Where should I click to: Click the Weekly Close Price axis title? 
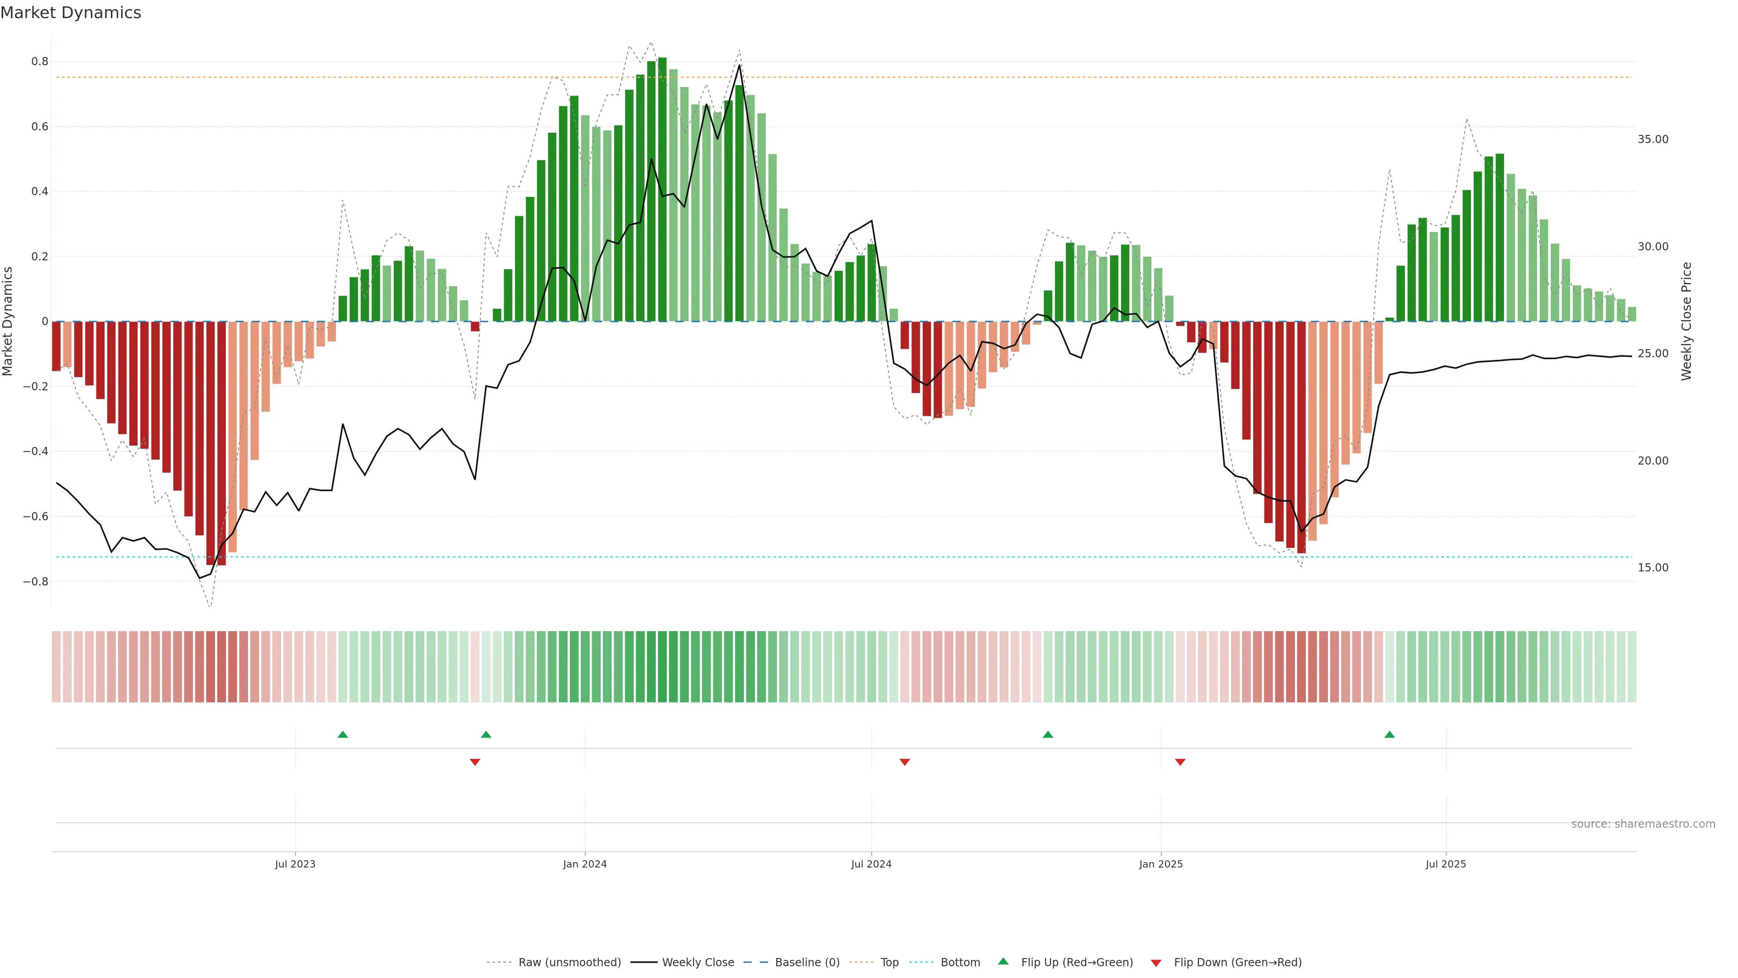click(x=1687, y=321)
